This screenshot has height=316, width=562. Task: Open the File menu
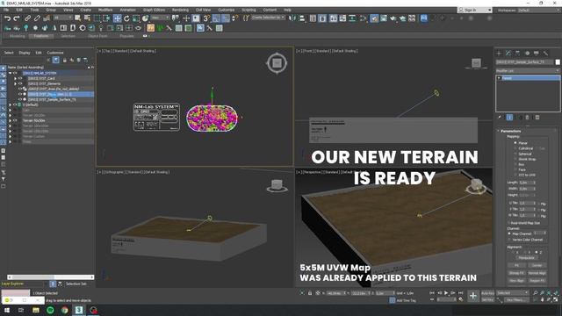(6, 10)
